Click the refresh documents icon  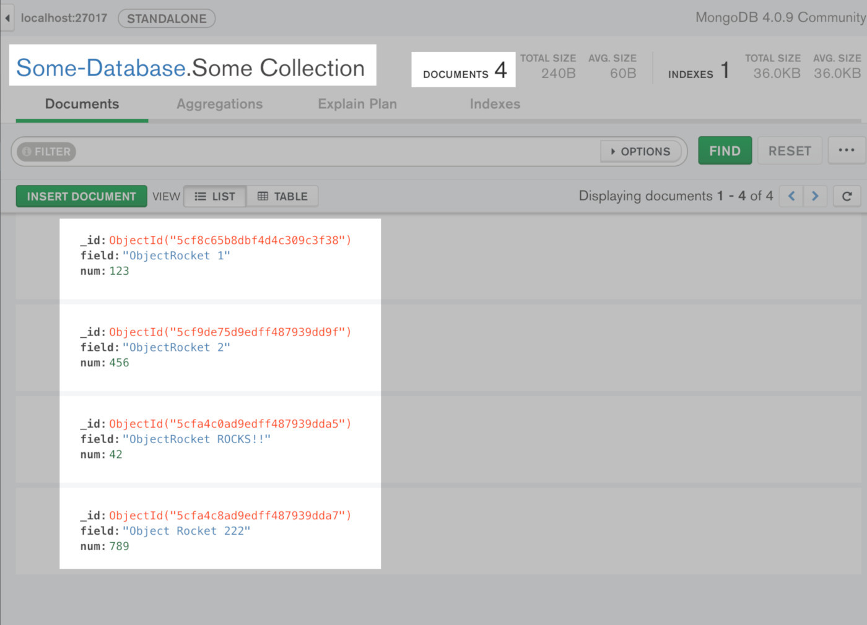(x=847, y=196)
